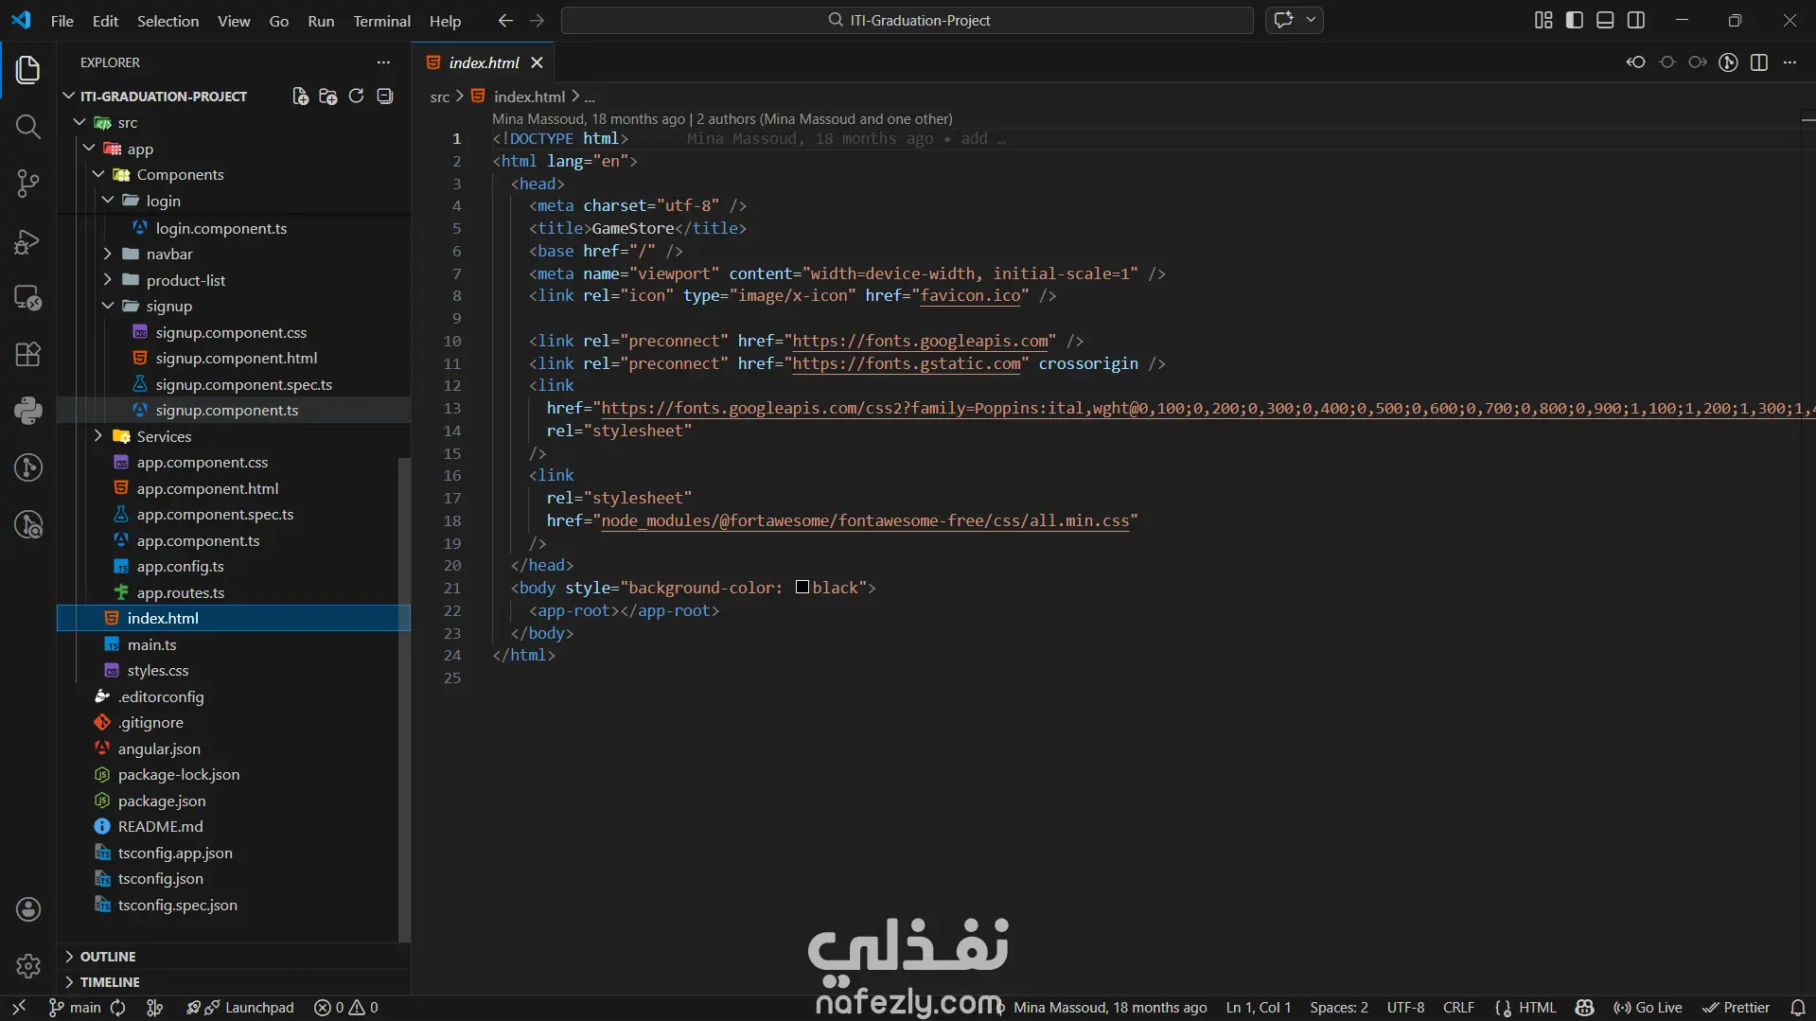1816x1021 pixels.
Task: Change file encoding UTF-8
Action: pos(1405,1008)
